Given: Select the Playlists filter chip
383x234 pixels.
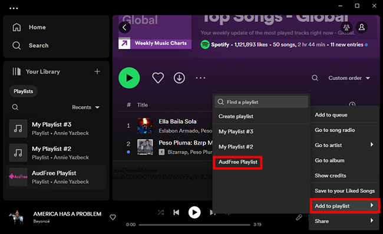Looking at the screenshot, I should tap(23, 91).
